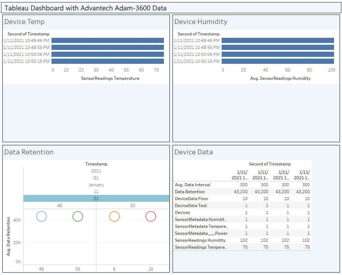Click first 300 value in Avg. Data Interval row
The width and height of the screenshot is (342, 275).
coord(244,184)
